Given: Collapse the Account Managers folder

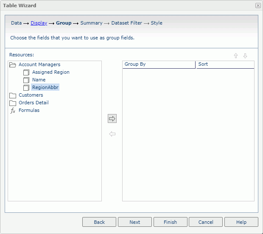Looking at the screenshot, I should 13,65.
